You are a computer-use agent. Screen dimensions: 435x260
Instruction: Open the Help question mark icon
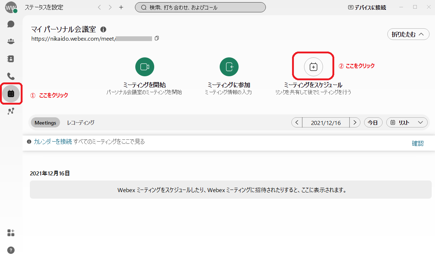pyautogui.click(x=11, y=250)
